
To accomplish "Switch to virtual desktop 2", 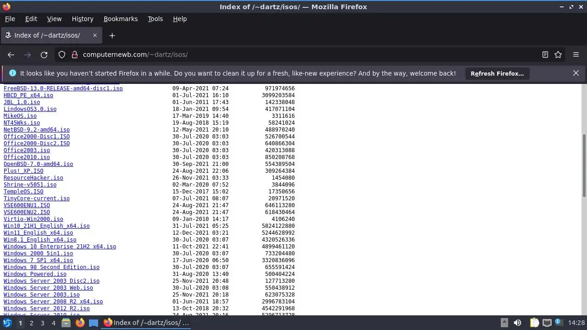I will point(31,323).
